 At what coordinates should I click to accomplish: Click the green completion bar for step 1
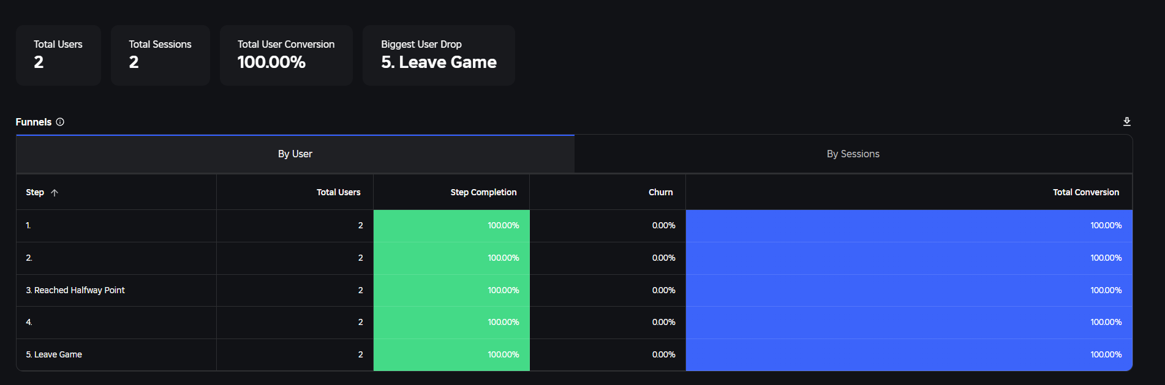451,225
